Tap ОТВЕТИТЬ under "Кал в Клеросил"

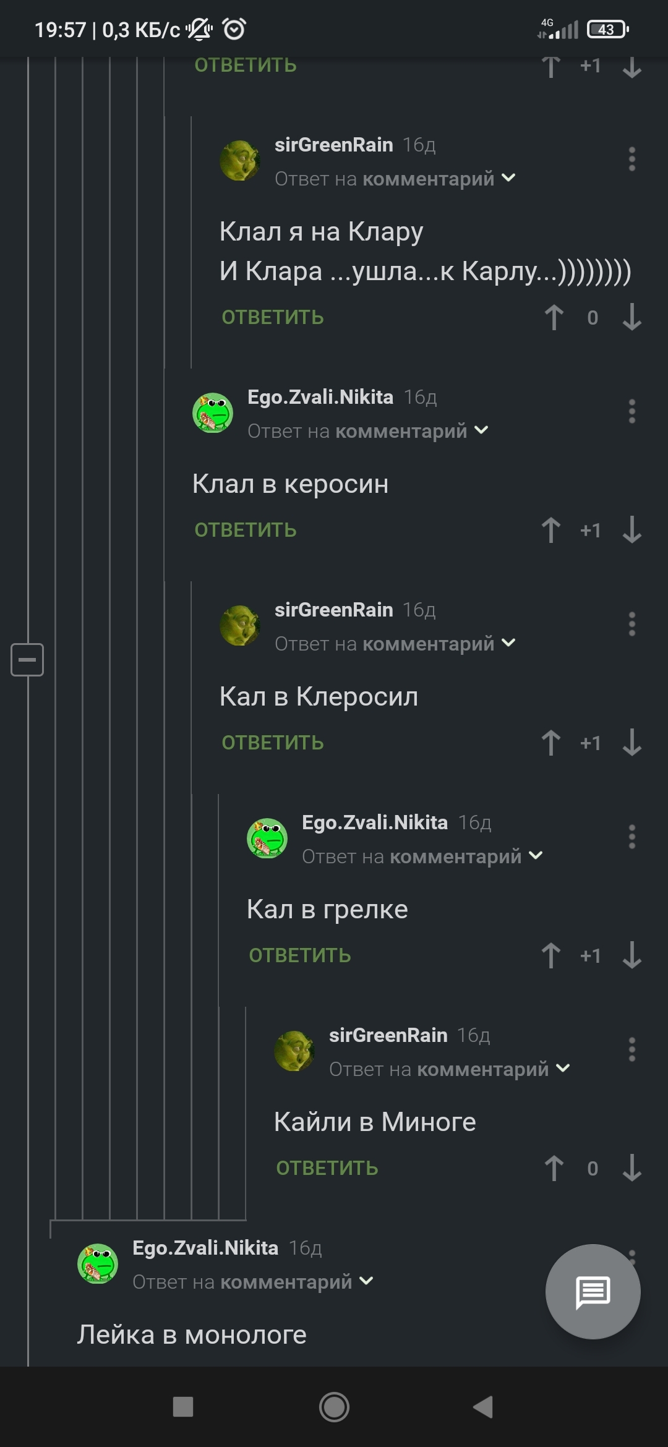click(x=273, y=743)
